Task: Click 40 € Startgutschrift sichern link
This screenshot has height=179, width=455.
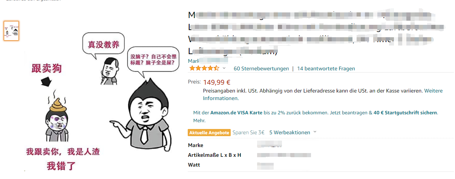Action: pos(405,112)
